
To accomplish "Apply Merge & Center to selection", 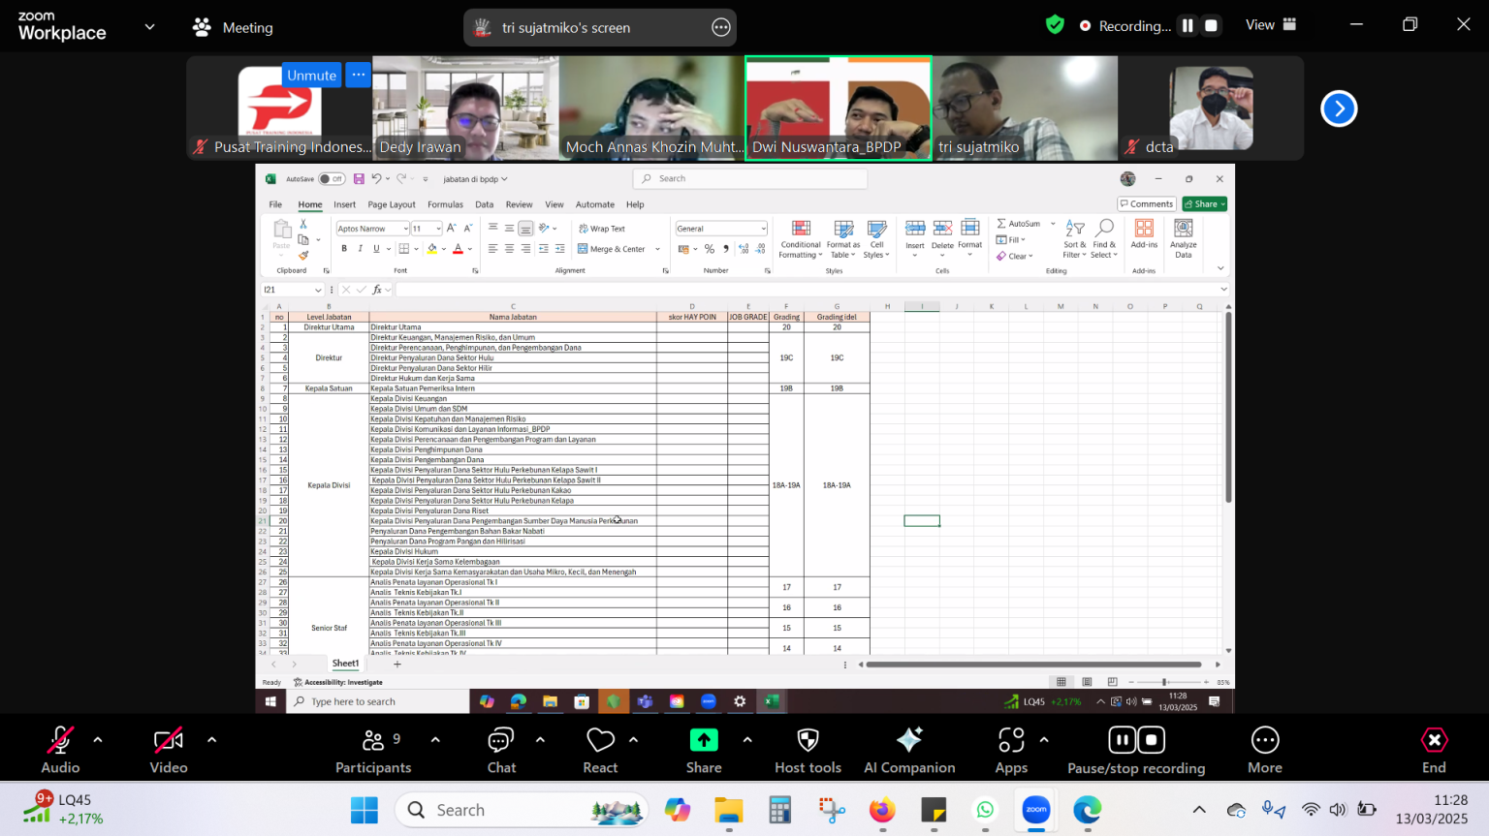I will coord(611,248).
